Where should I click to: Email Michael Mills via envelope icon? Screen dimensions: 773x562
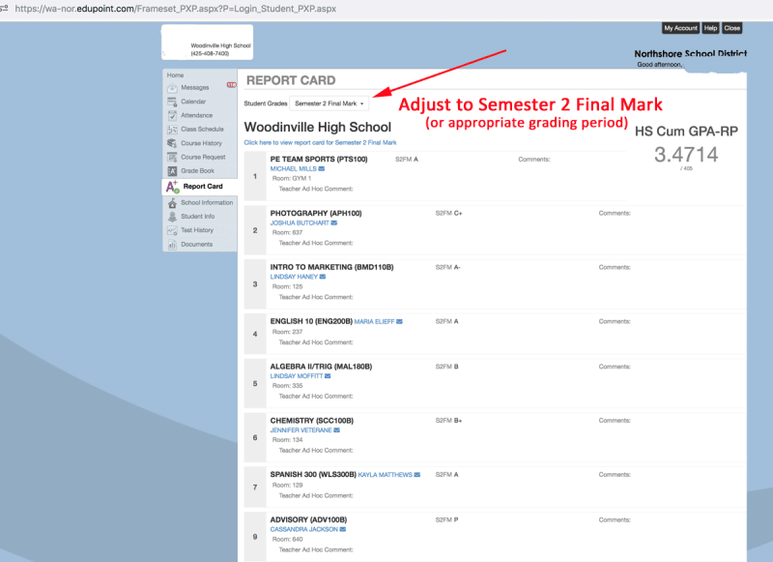(322, 169)
